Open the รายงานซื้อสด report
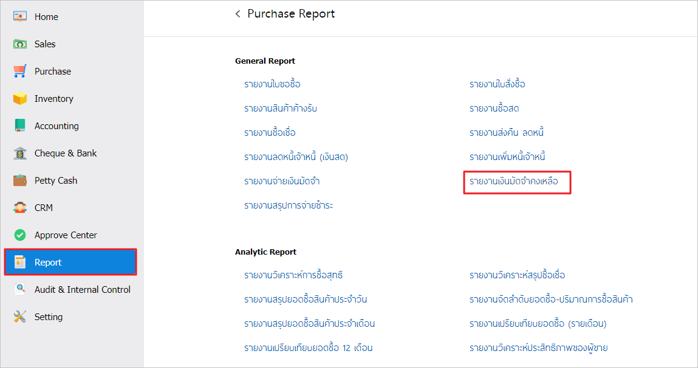The width and height of the screenshot is (698, 368). pyautogui.click(x=494, y=108)
